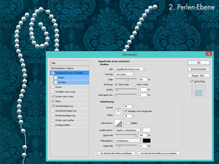Click Als Standardeinstellung festlegen
This screenshot has width=219, height=164.
pyautogui.click(x=116, y=153)
